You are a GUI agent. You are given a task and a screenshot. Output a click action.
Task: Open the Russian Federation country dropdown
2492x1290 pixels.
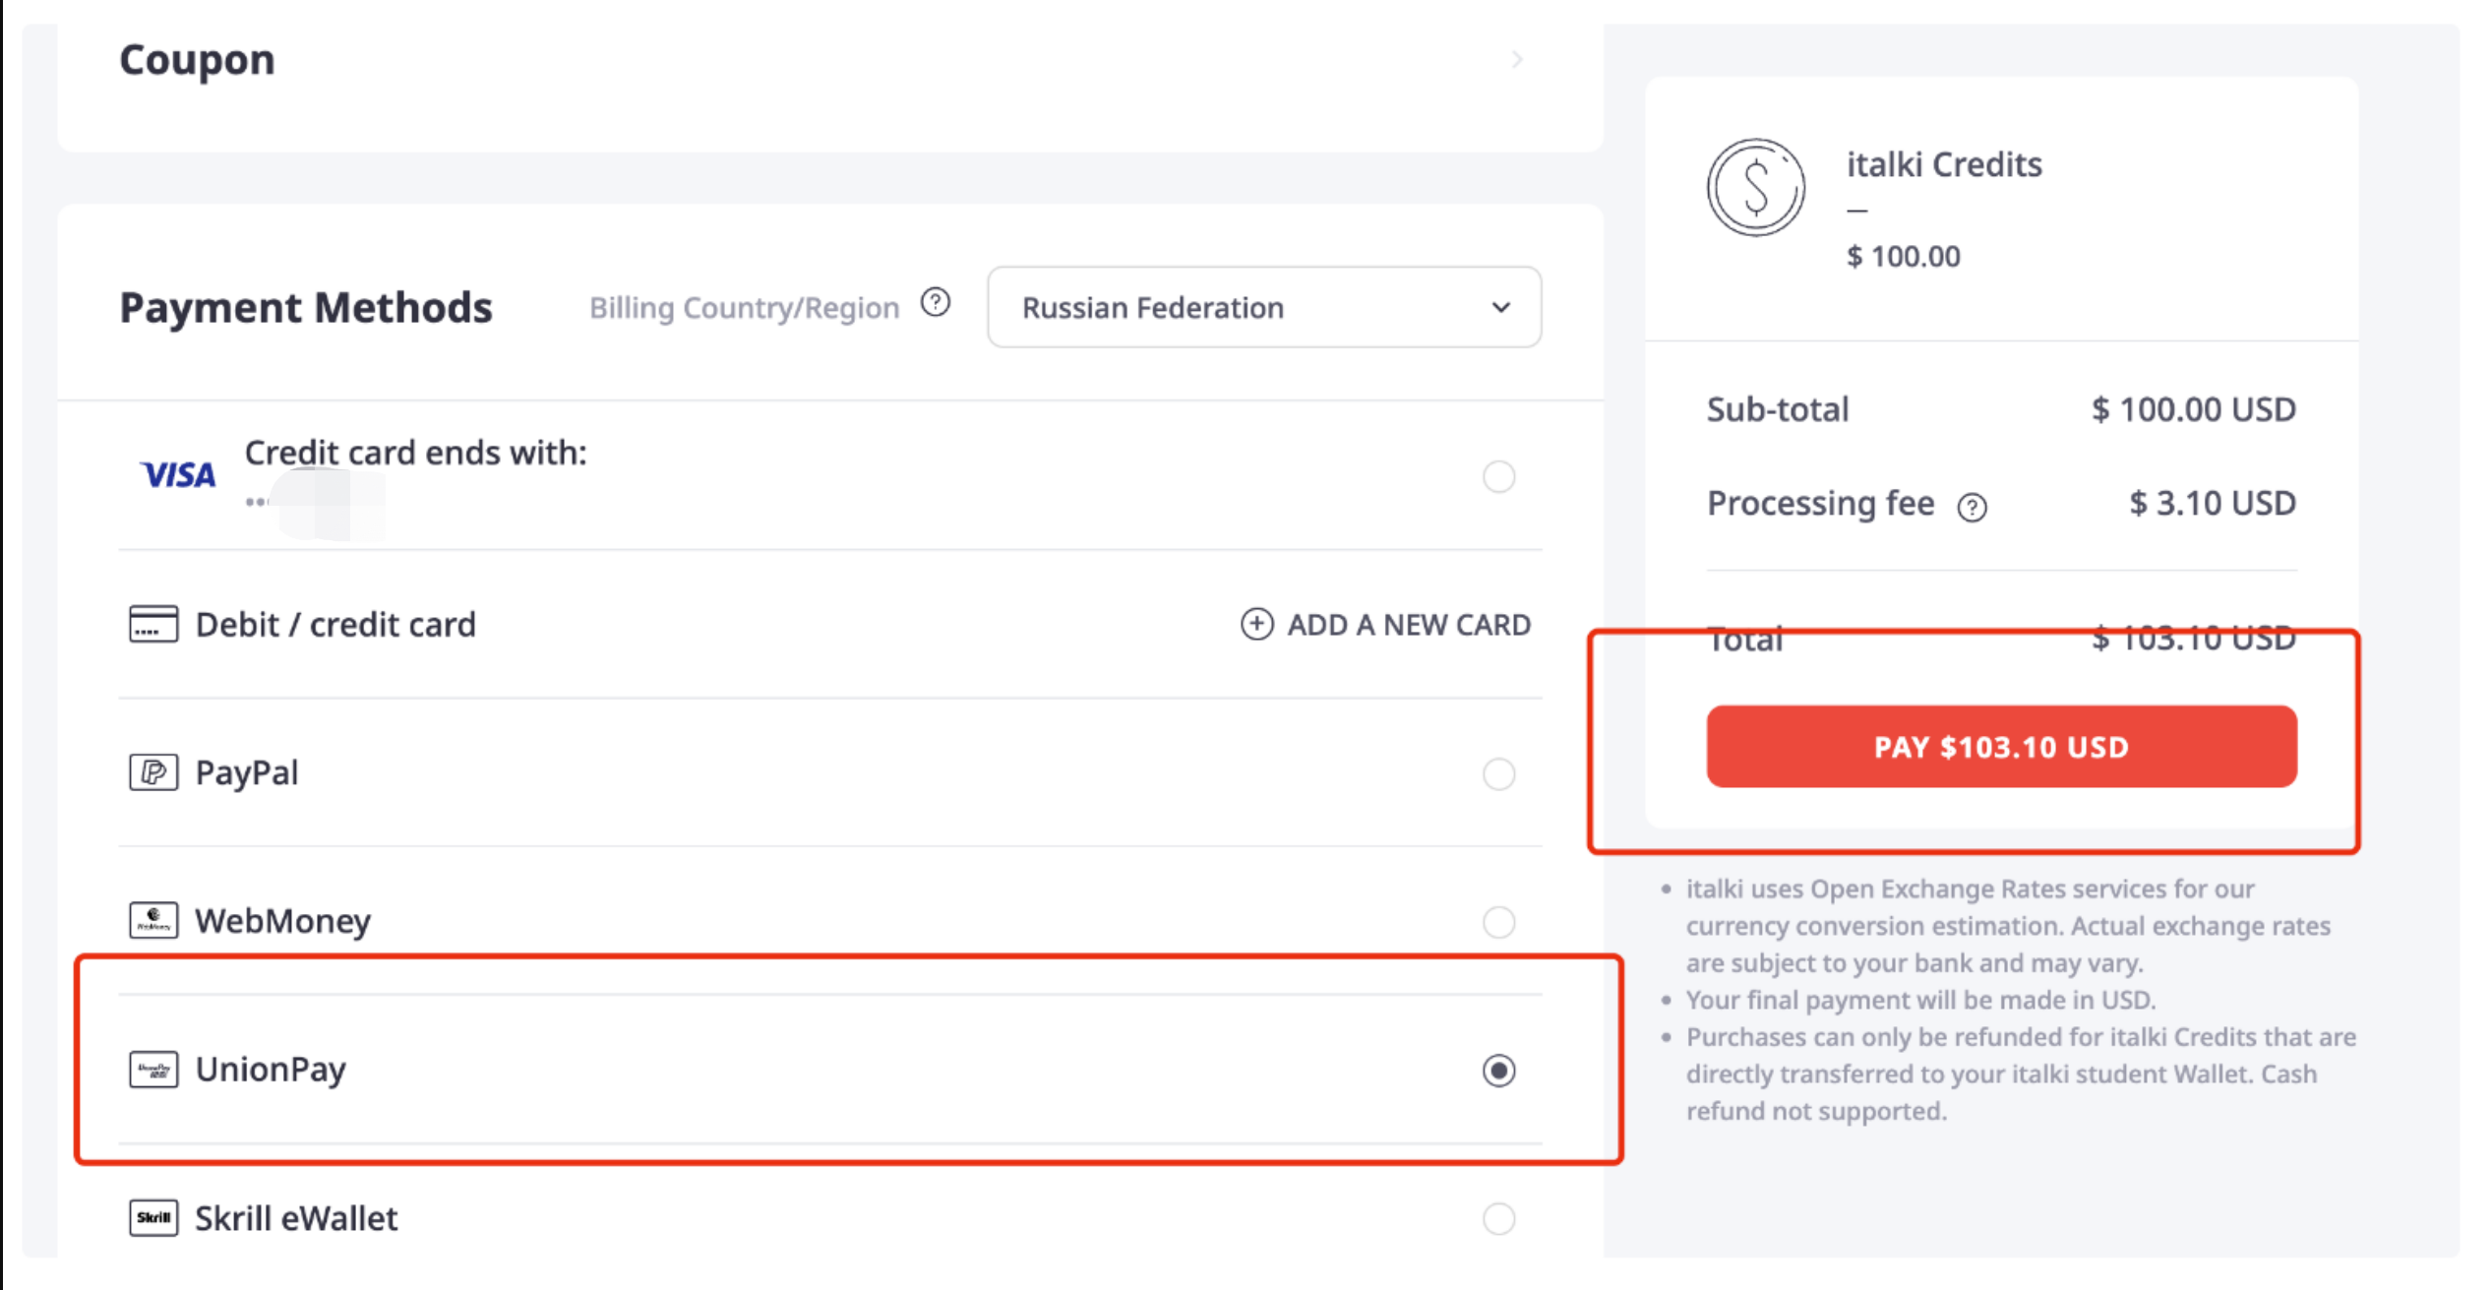(x=1264, y=307)
